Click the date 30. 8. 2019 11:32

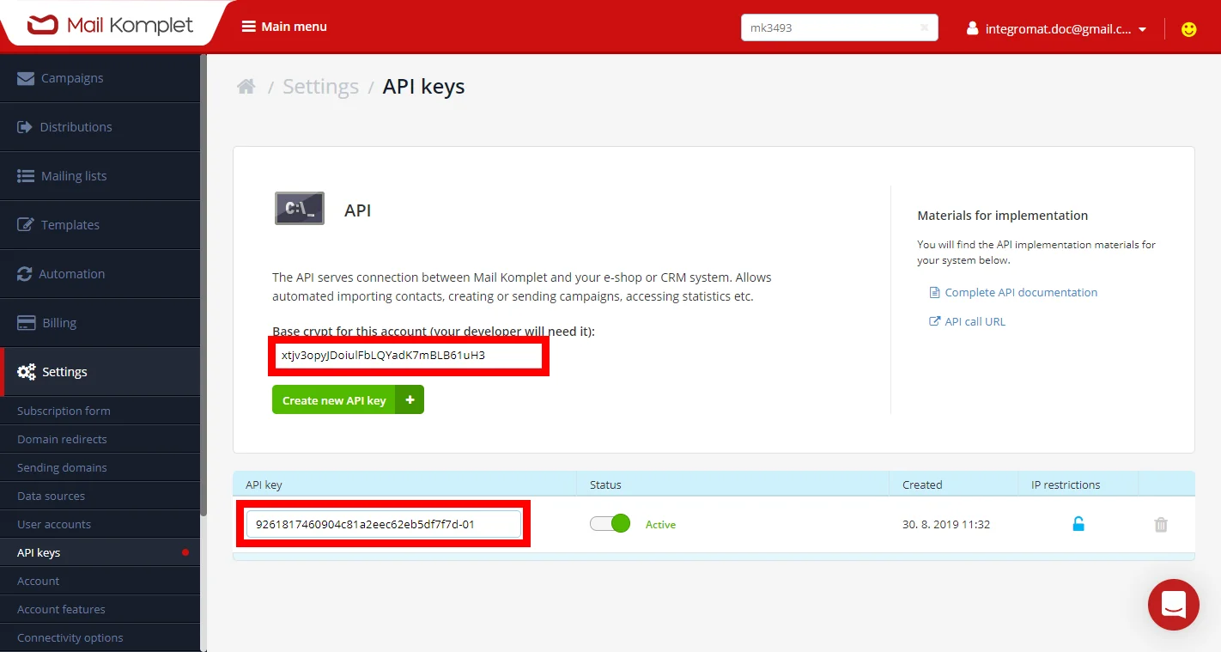946,524
